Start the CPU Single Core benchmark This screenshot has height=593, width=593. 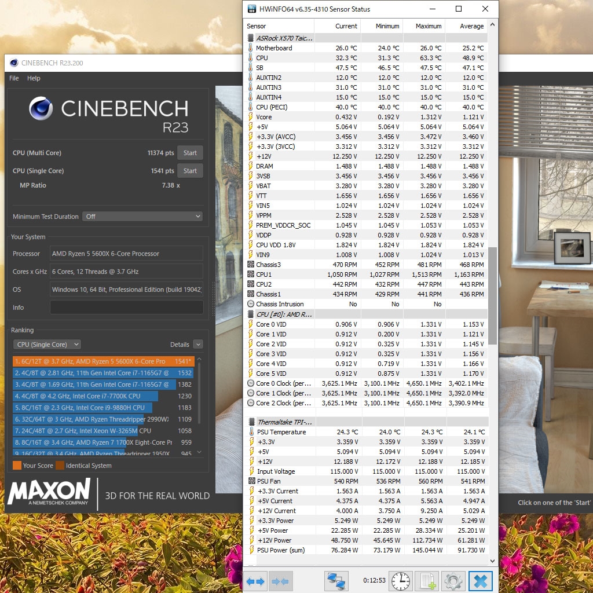click(190, 170)
